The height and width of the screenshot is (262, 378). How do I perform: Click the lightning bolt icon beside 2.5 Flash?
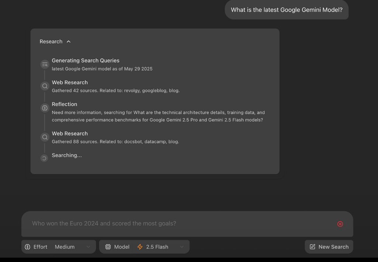pyautogui.click(x=140, y=247)
